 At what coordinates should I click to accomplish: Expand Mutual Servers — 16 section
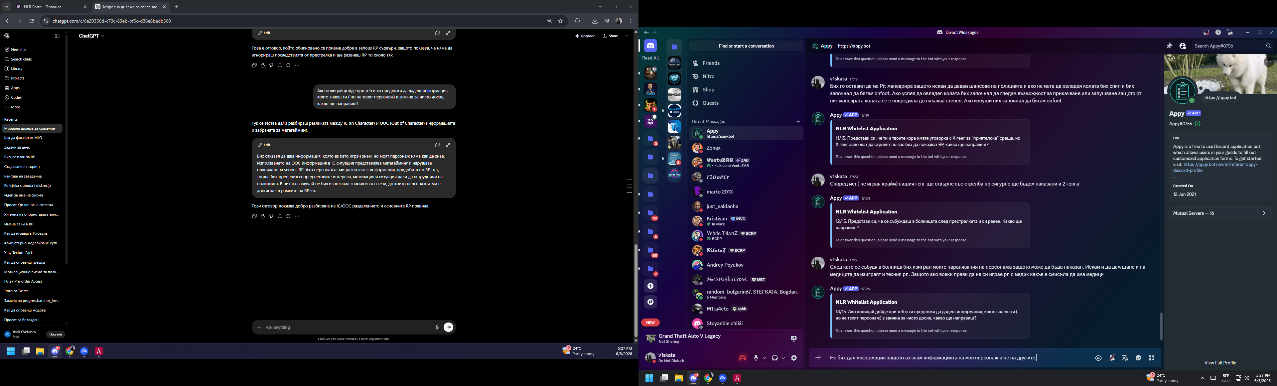point(1219,213)
